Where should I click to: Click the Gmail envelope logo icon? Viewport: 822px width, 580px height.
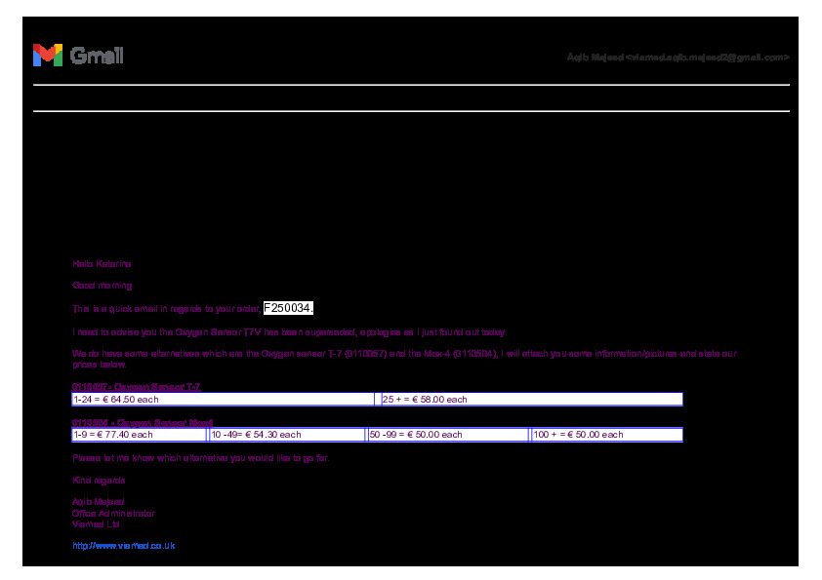click(x=47, y=56)
